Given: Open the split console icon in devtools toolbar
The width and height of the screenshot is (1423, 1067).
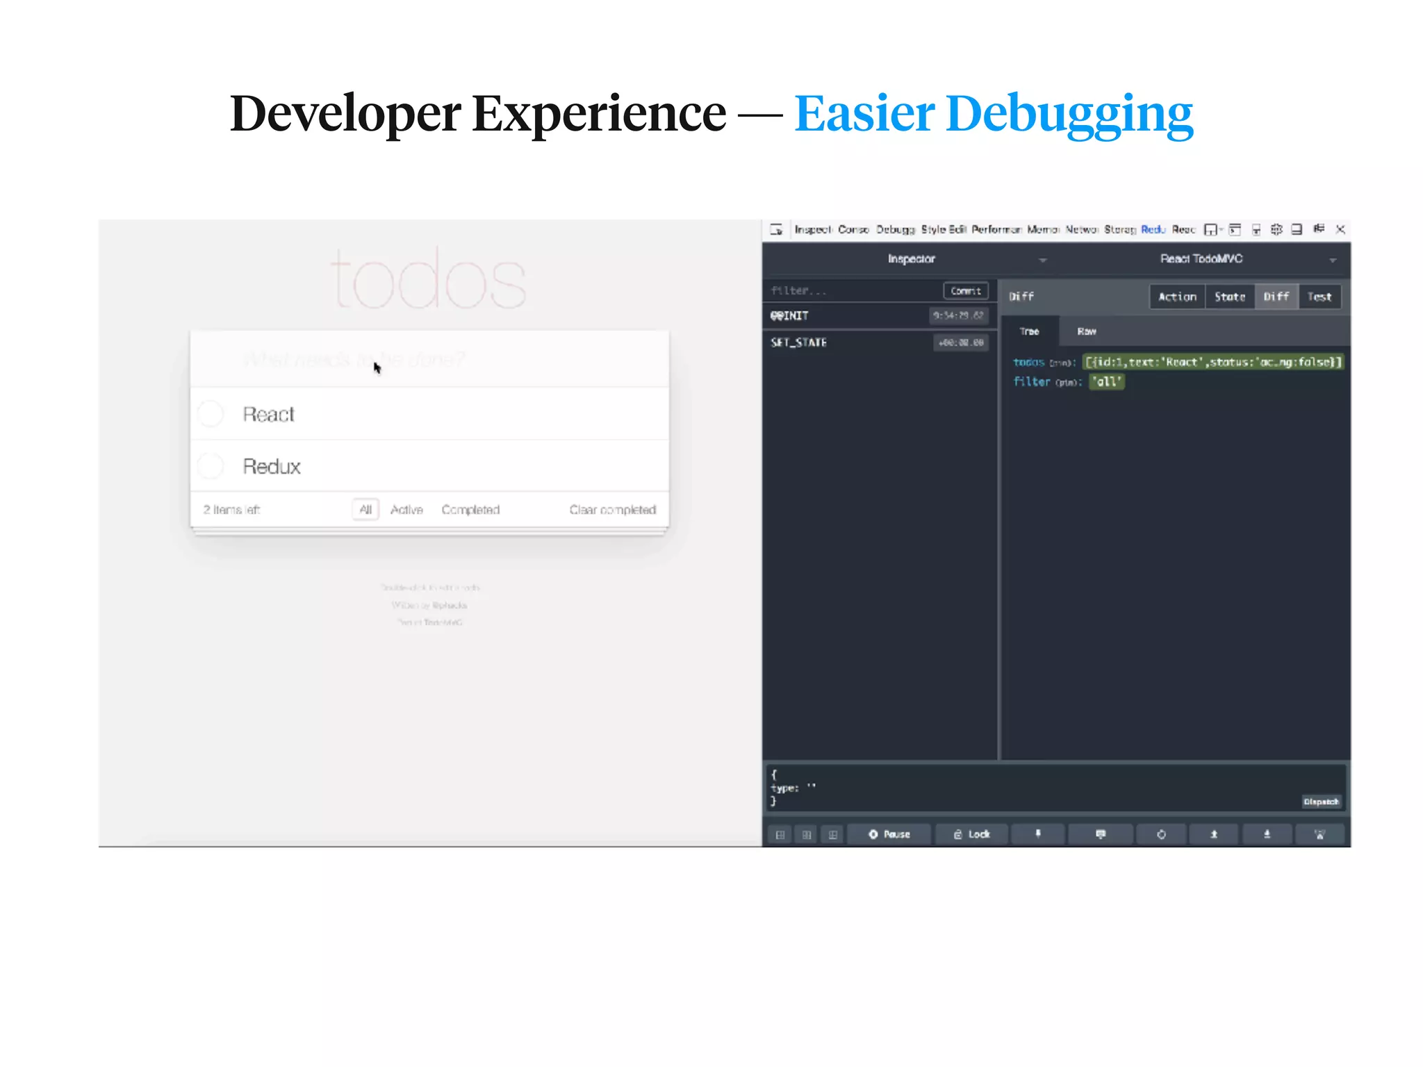Looking at the screenshot, I should point(1235,229).
